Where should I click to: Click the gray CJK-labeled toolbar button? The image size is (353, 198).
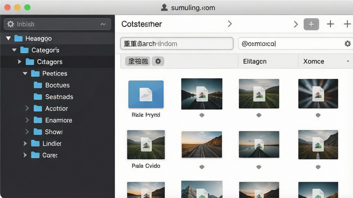pos(138,61)
